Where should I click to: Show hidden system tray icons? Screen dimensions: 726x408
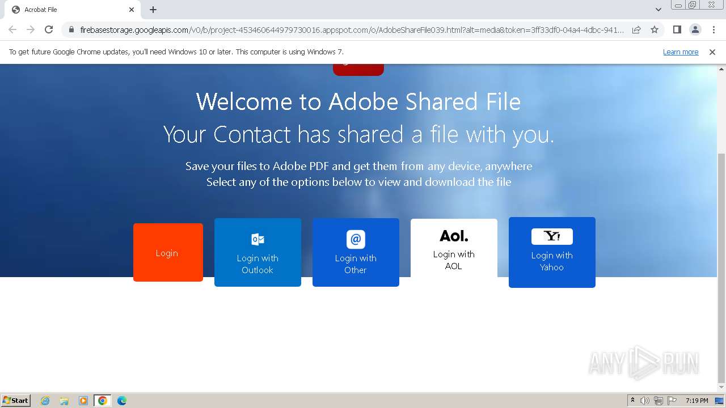632,401
